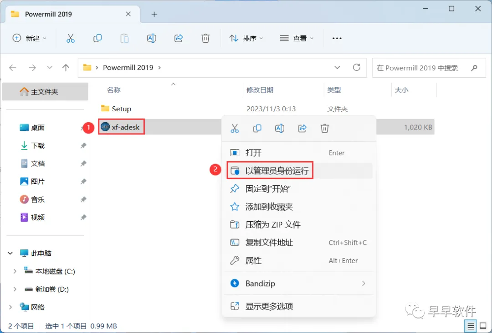Expand the 本地磁盘 (C:) tree node
This screenshot has width=492, height=333.
(x=15, y=271)
